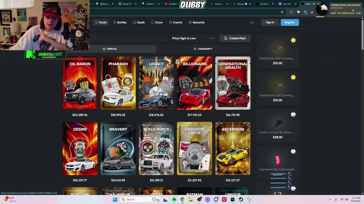Expand the Price High to Low dropdown

(x=193, y=38)
